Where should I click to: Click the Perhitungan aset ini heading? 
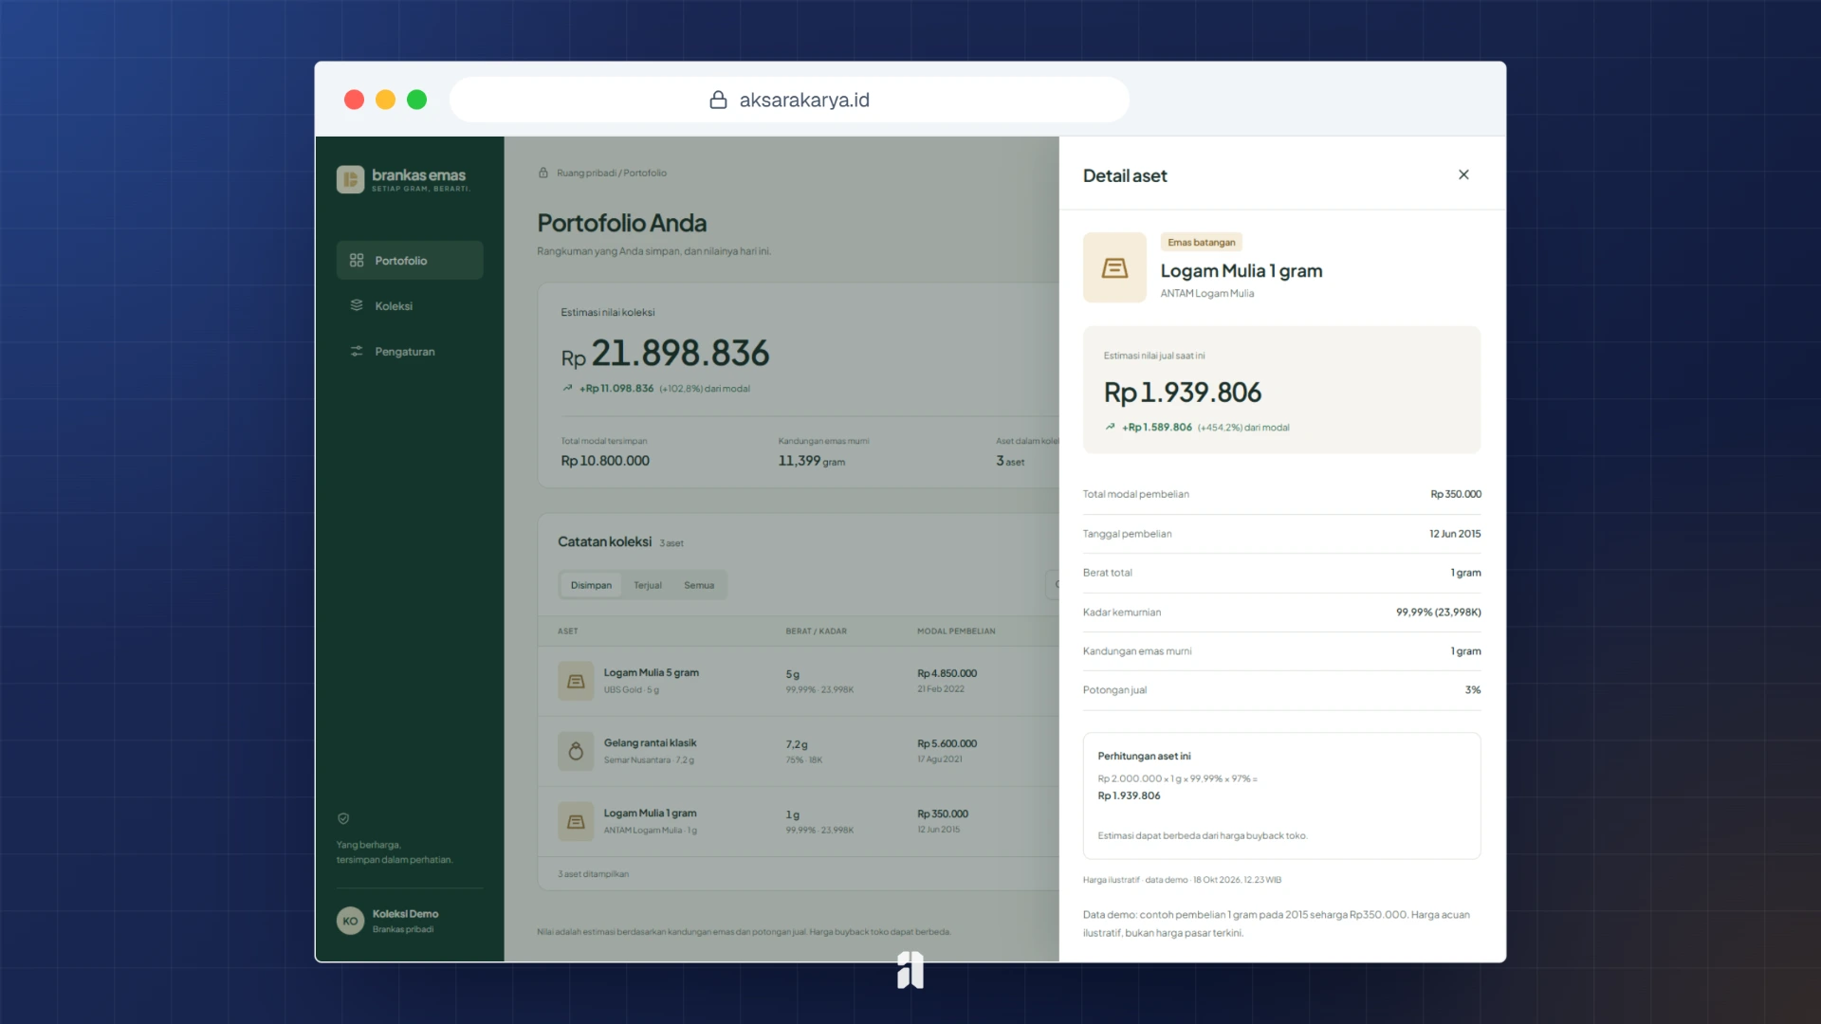coord(1144,757)
